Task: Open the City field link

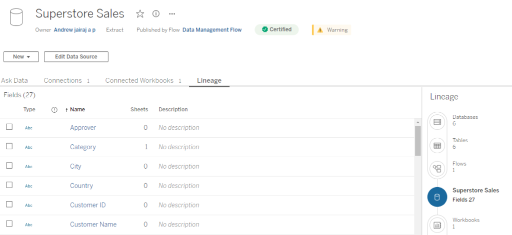Action: pos(75,166)
